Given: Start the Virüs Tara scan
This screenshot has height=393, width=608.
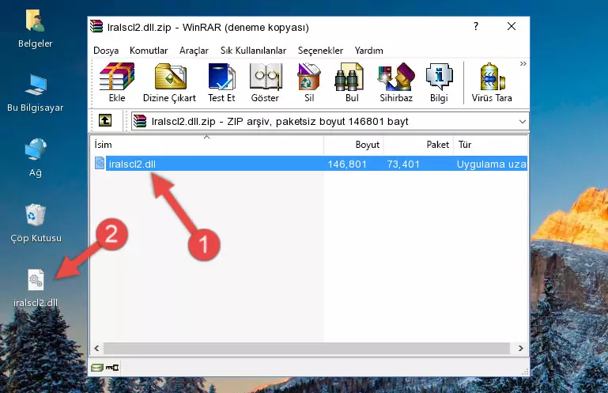Looking at the screenshot, I should pyautogui.click(x=492, y=82).
